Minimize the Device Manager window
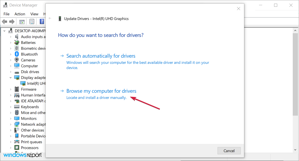The height and width of the screenshot is (161, 299). pos(261,5)
